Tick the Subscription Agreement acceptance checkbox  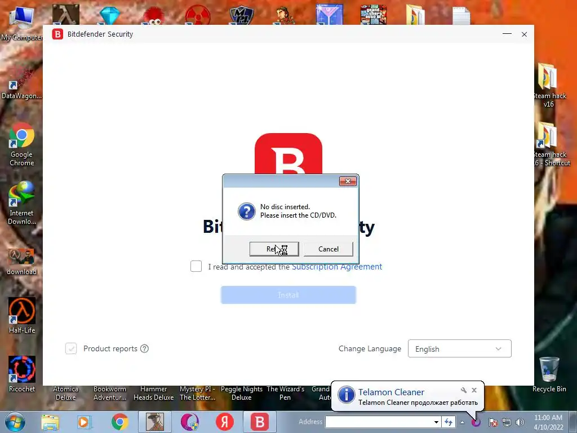(x=196, y=266)
